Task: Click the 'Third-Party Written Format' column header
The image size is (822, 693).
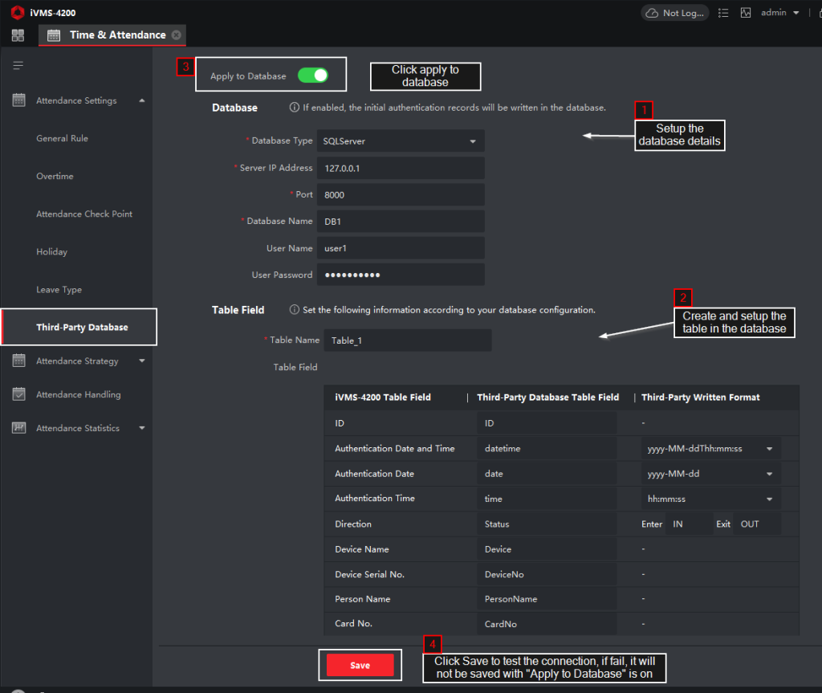Action: [700, 397]
